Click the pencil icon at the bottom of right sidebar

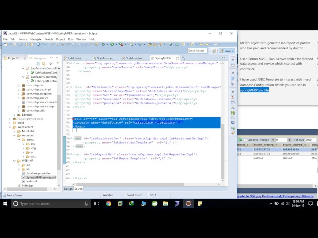pos(233,133)
